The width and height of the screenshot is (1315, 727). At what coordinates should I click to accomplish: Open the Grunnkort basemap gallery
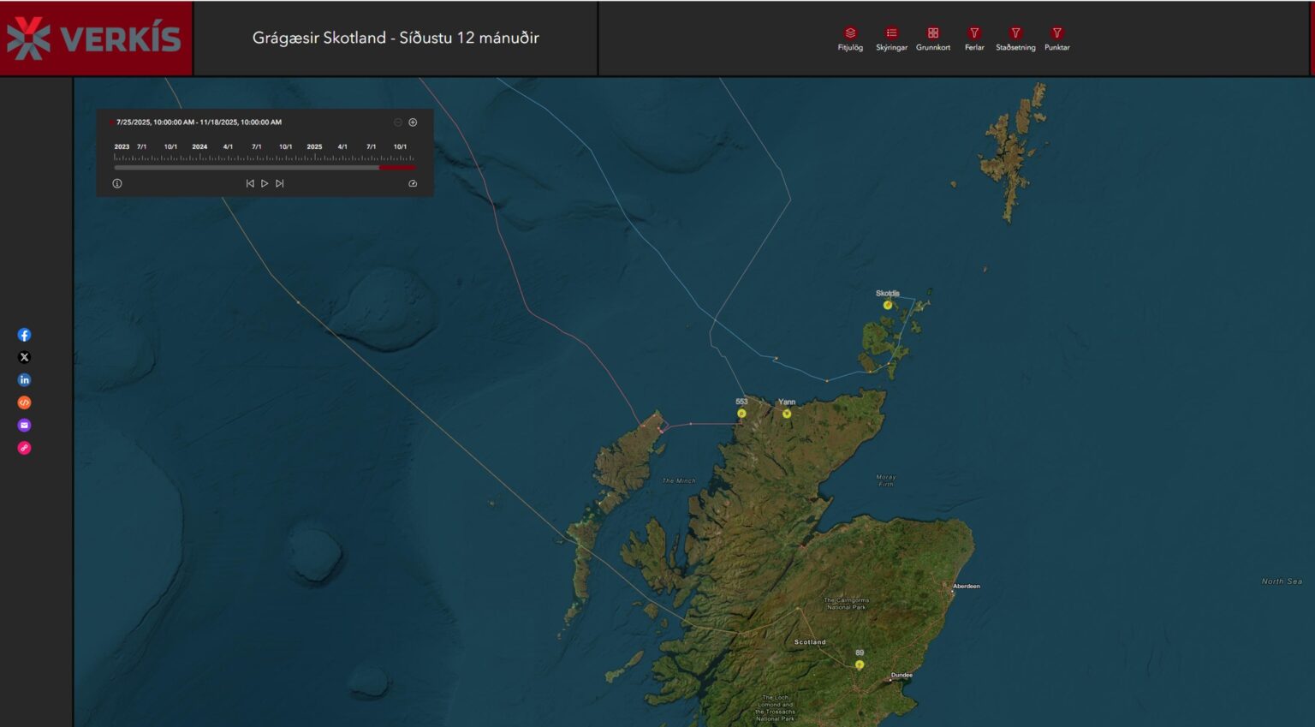933,34
